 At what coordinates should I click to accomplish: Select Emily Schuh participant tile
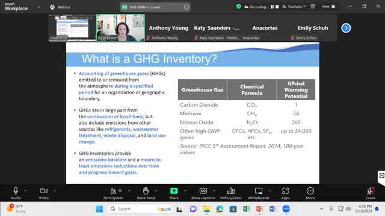coord(313,28)
